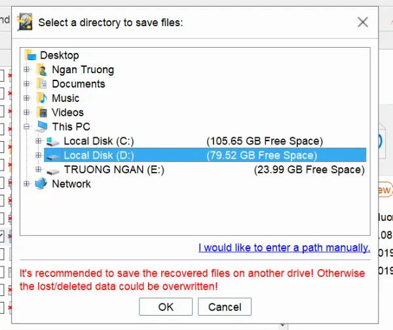Click the Music note folder icon
Image resolution: width=393 pixels, height=330 pixels.
click(x=43, y=99)
